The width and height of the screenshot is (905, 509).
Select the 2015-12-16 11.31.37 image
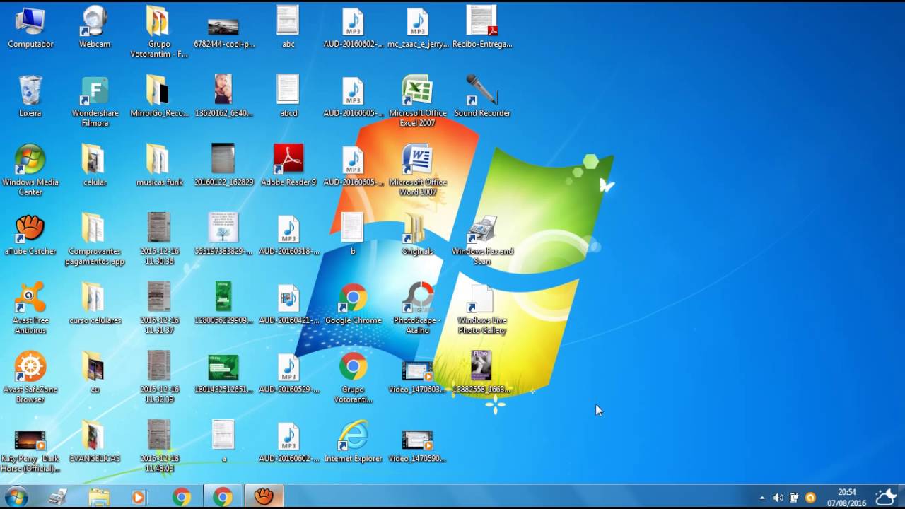159,308
